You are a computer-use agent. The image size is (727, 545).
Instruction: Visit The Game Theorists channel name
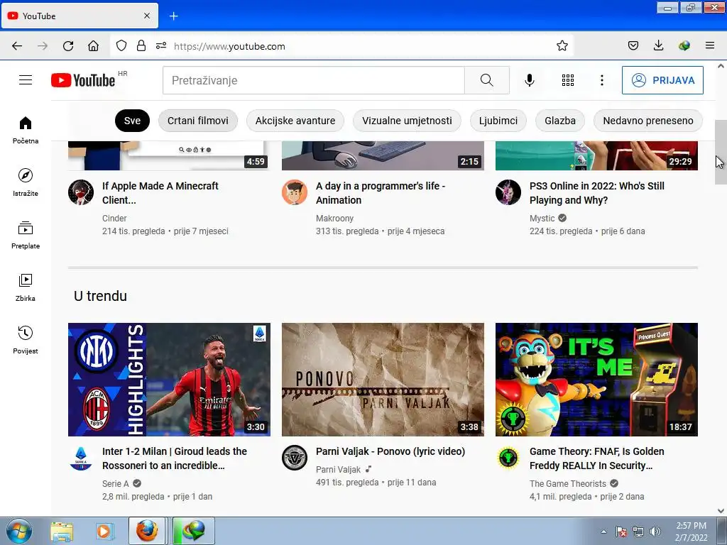click(568, 484)
